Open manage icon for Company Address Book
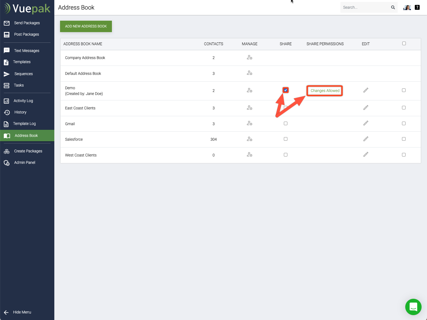 click(x=249, y=57)
